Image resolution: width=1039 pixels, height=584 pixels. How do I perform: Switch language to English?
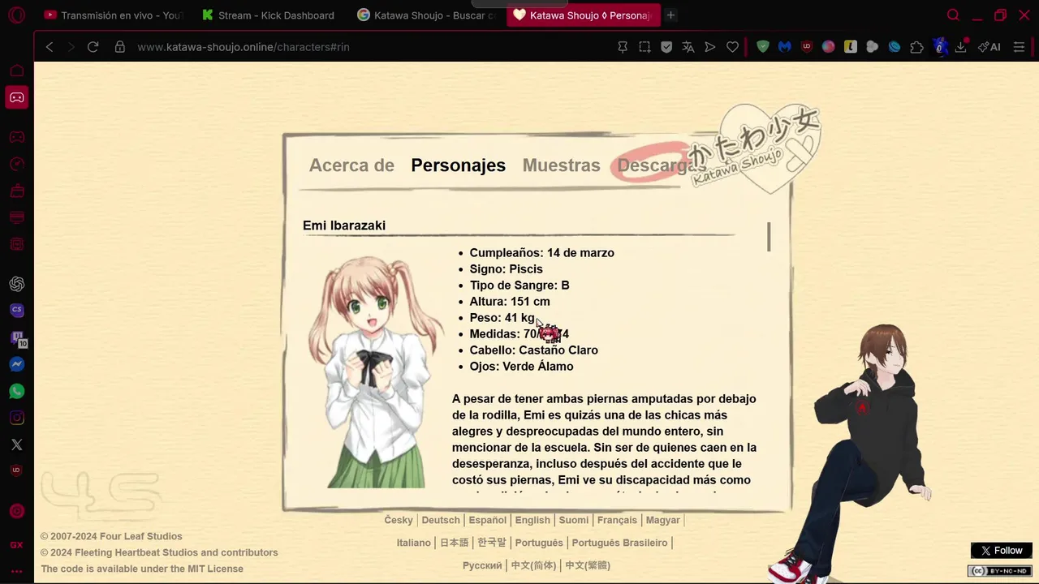click(532, 520)
